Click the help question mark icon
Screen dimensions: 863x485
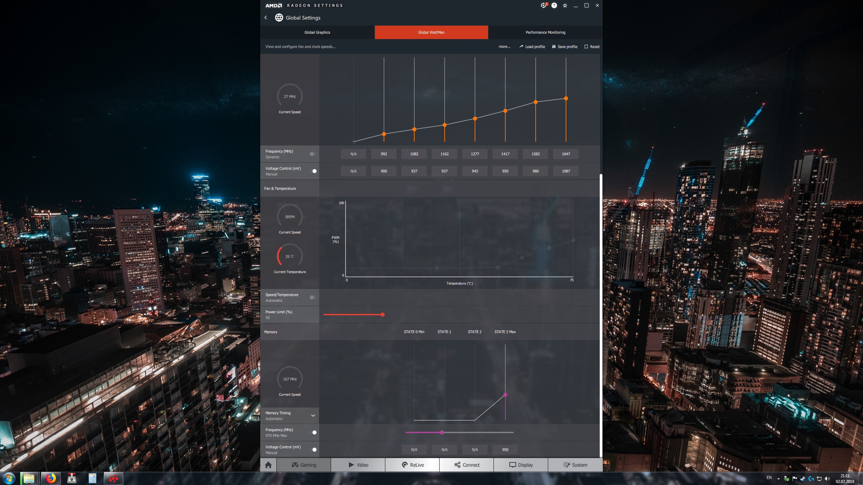554,5
